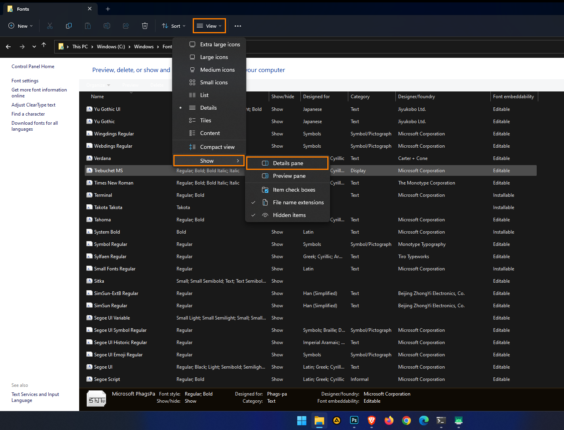Sort by the Name column header
Viewport: 564px width, 430px height.
click(97, 97)
